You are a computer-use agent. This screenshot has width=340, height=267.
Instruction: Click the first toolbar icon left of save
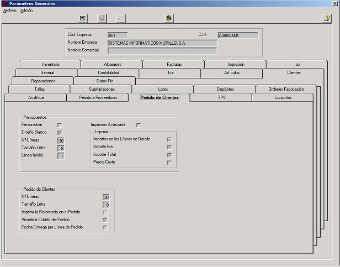tap(83, 18)
